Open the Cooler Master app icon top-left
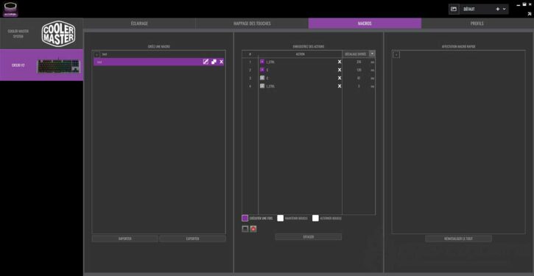This screenshot has width=534, height=276. (10, 10)
